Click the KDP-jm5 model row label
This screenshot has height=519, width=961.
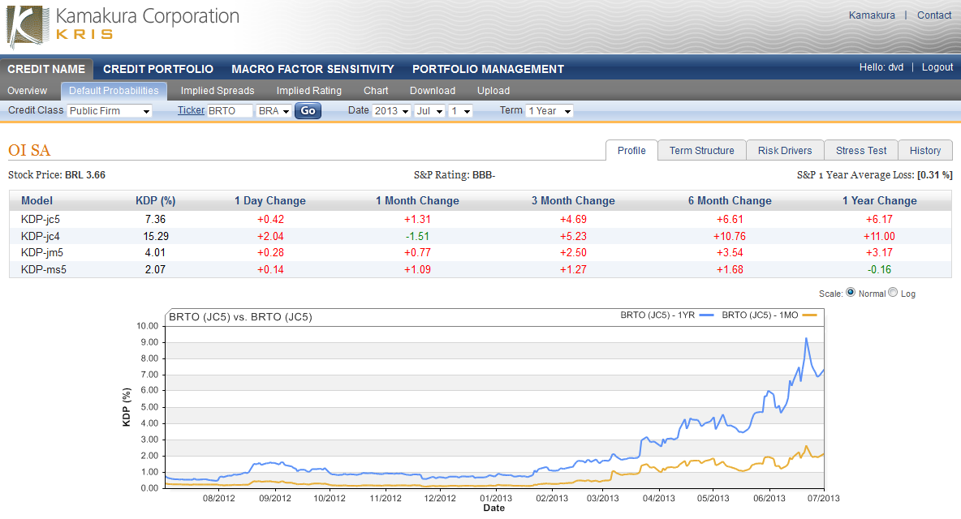(42, 253)
